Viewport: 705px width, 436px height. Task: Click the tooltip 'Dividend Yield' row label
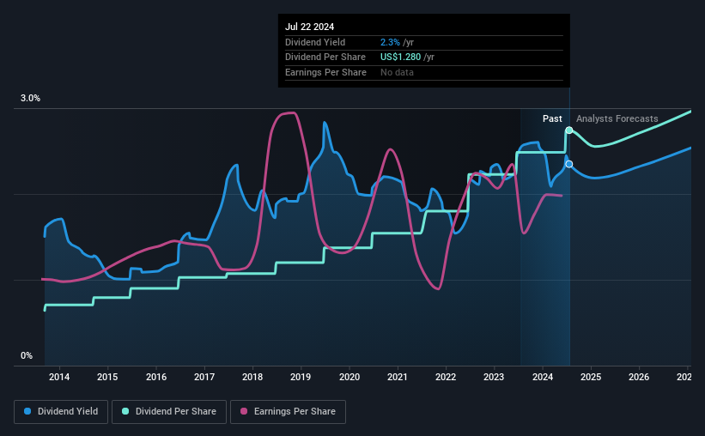point(315,42)
